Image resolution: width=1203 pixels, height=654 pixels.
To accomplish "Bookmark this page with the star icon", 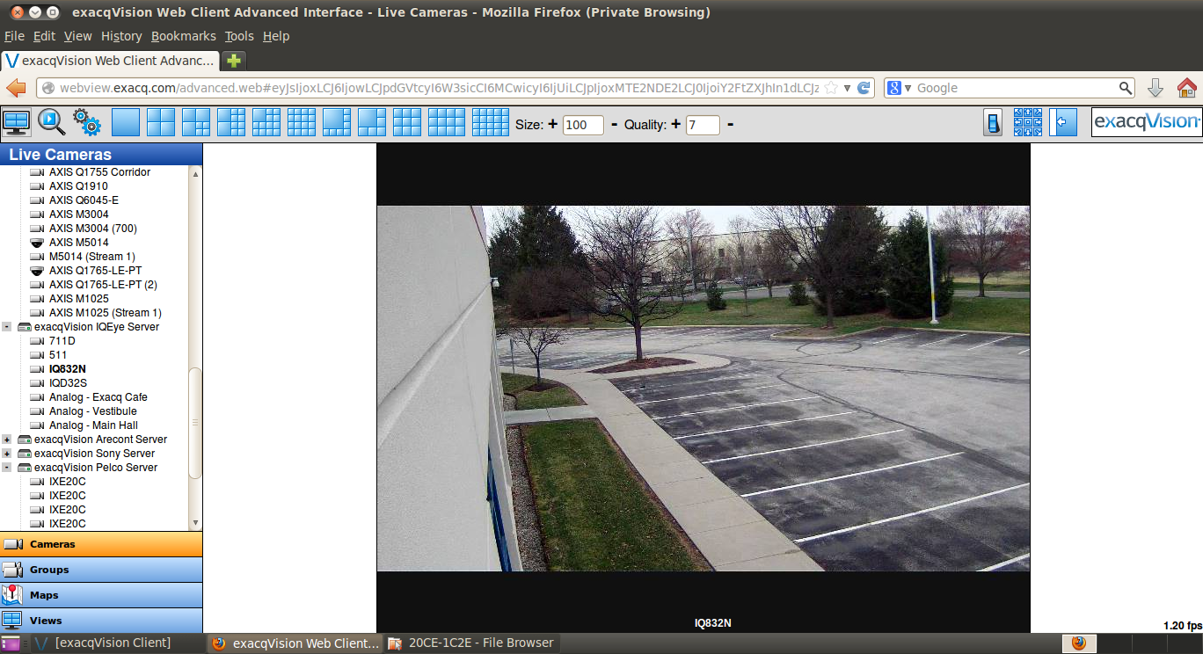I will point(831,88).
